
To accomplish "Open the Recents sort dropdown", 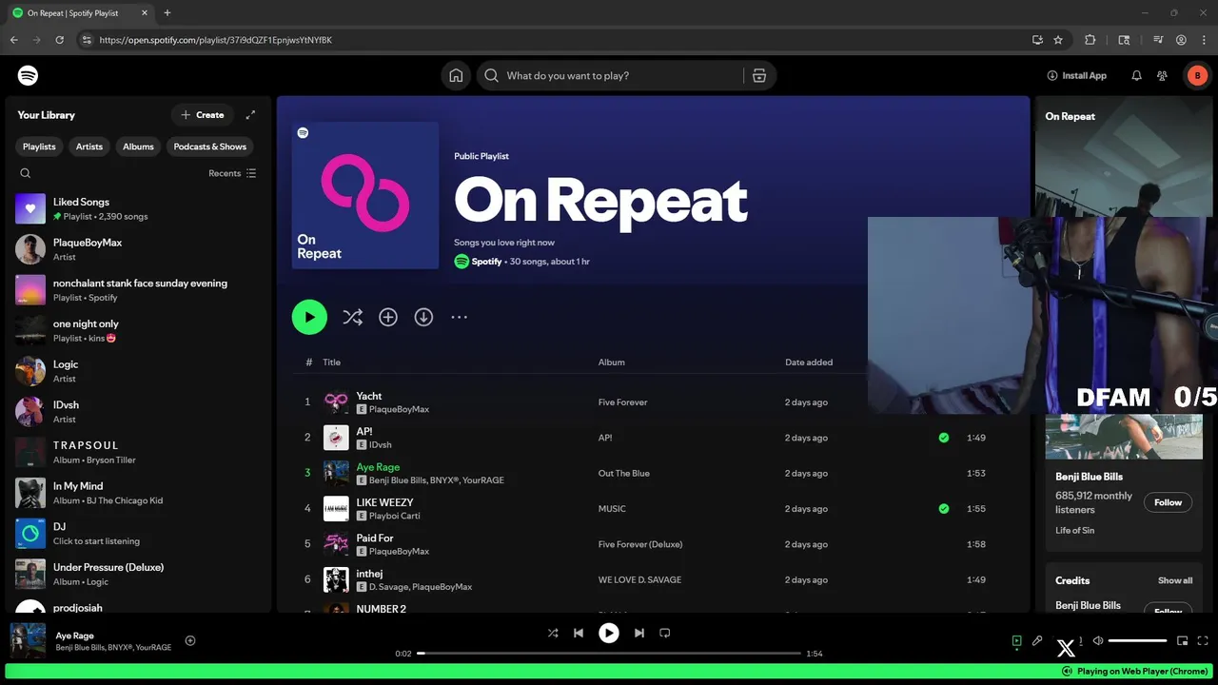I will (232, 173).
